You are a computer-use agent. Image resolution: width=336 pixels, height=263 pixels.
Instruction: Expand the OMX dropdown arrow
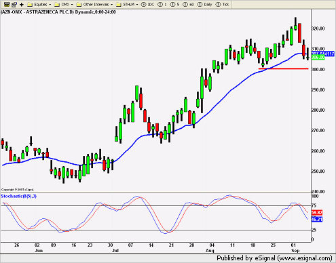pos(72,5)
